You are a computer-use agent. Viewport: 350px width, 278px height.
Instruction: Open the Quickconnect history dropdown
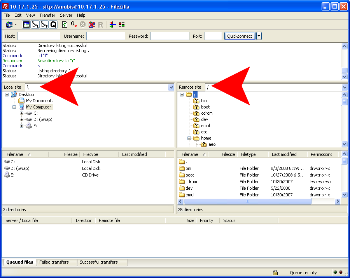pyautogui.click(x=259, y=36)
